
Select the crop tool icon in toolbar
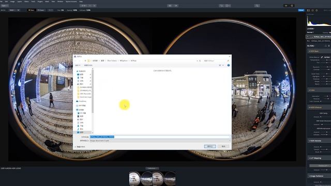[x=257, y=6]
